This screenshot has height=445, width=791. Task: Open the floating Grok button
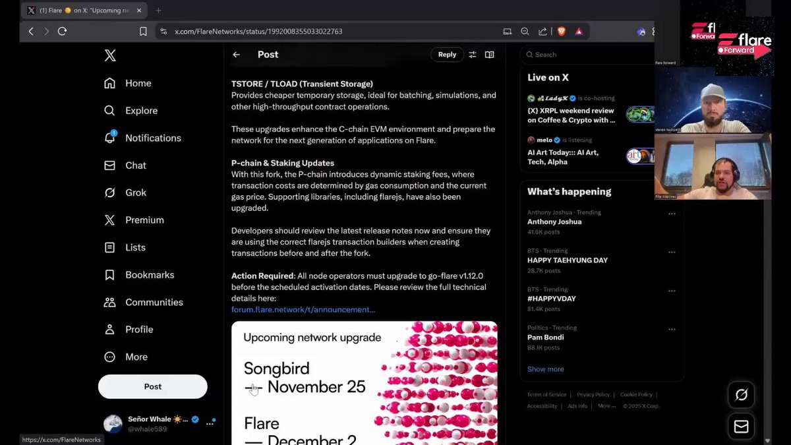coord(741,395)
